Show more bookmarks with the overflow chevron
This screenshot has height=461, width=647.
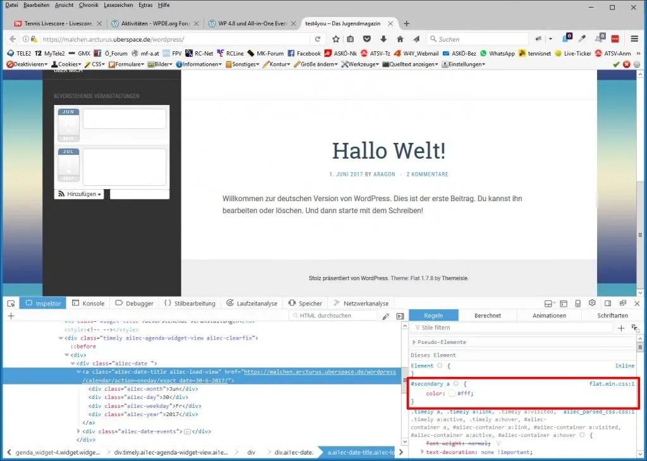click(x=639, y=53)
